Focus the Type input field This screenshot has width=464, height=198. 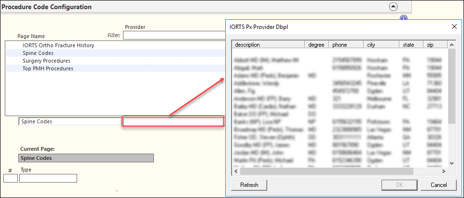(48, 178)
